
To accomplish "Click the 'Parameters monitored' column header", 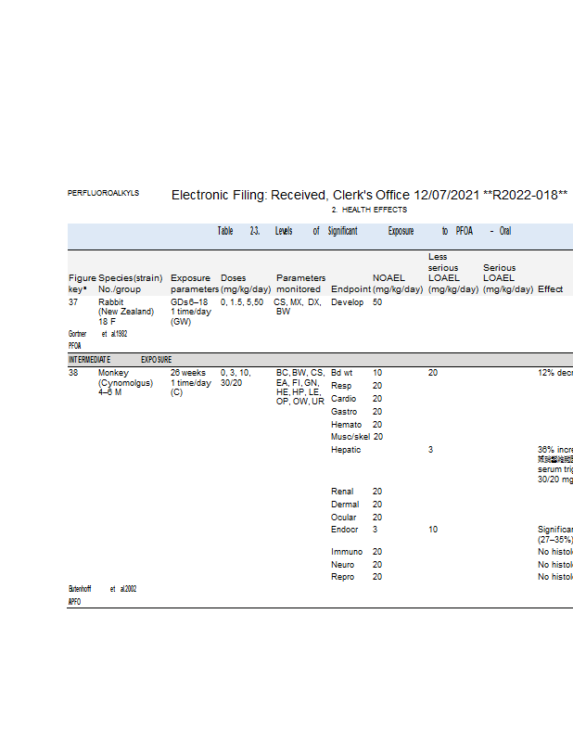I will [300, 283].
